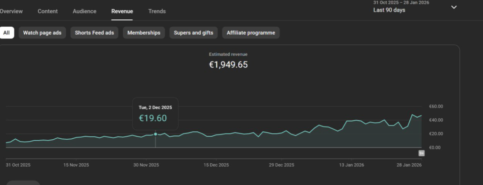Choose the Supers and gifts filter
483x185 pixels.
coord(193,33)
